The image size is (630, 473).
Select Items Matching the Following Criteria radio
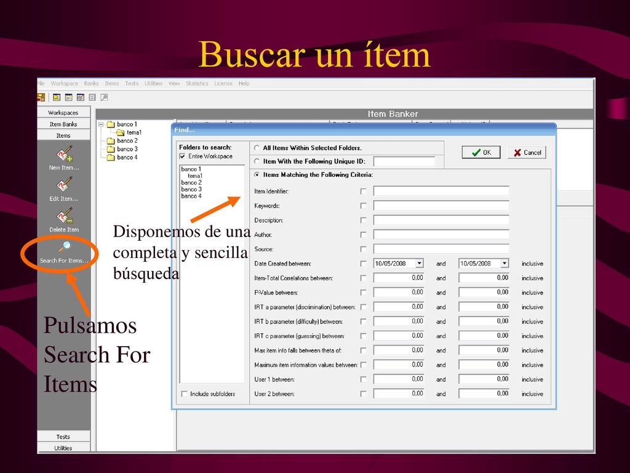pos(257,174)
